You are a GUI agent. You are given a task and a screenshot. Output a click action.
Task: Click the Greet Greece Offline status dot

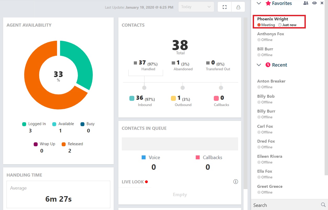click(x=259, y=192)
